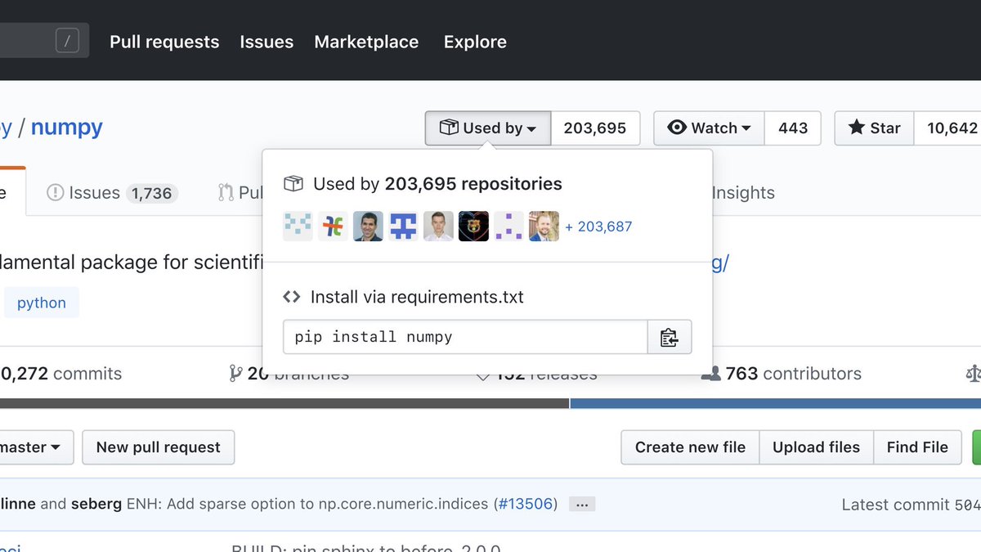Open the third avatar, man in blue shirt
The width and height of the screenshot is (981, 552).
[368, 227]
